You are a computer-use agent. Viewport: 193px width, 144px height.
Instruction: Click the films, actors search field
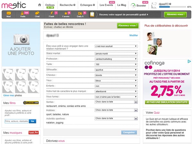pos(17,121)
